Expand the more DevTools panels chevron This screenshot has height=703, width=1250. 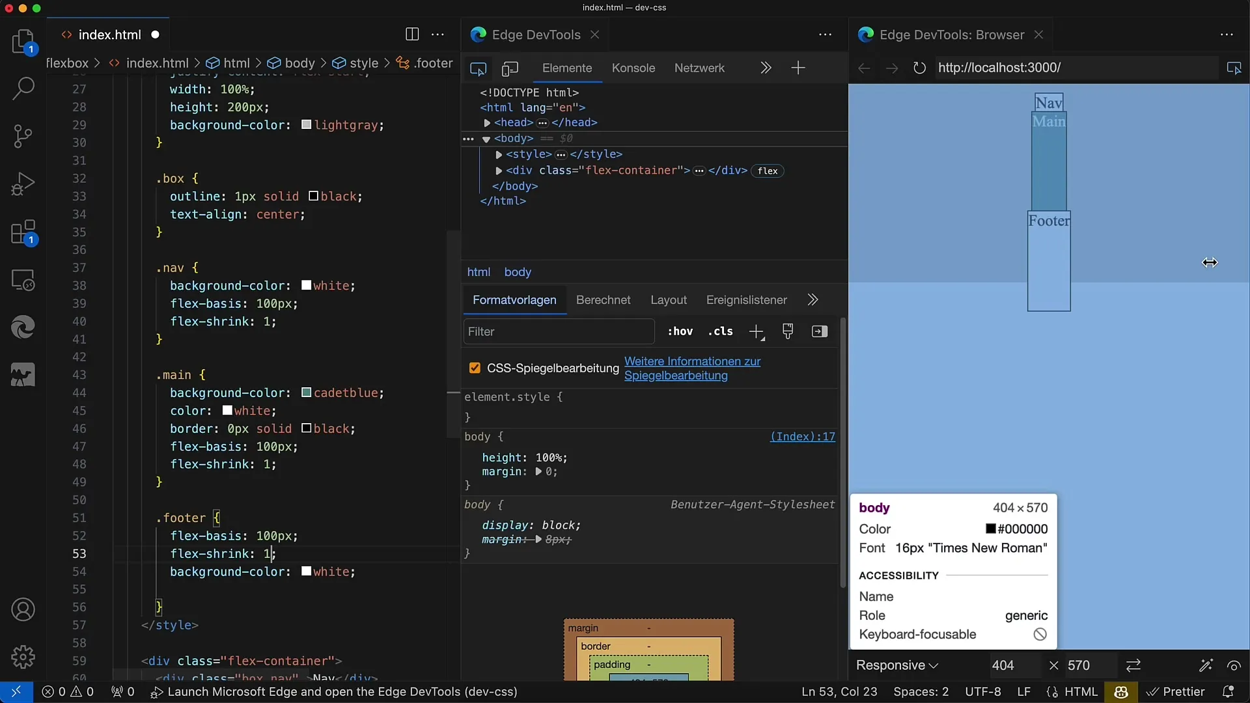765,68
